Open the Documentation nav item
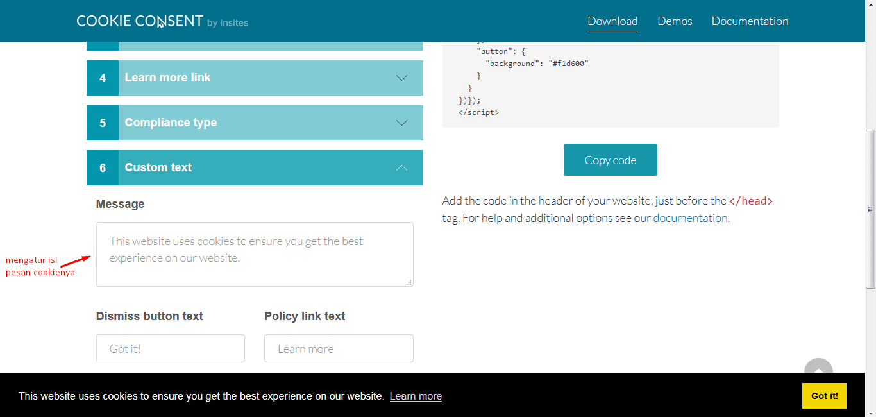876x417 pixels. pos(750,21)
